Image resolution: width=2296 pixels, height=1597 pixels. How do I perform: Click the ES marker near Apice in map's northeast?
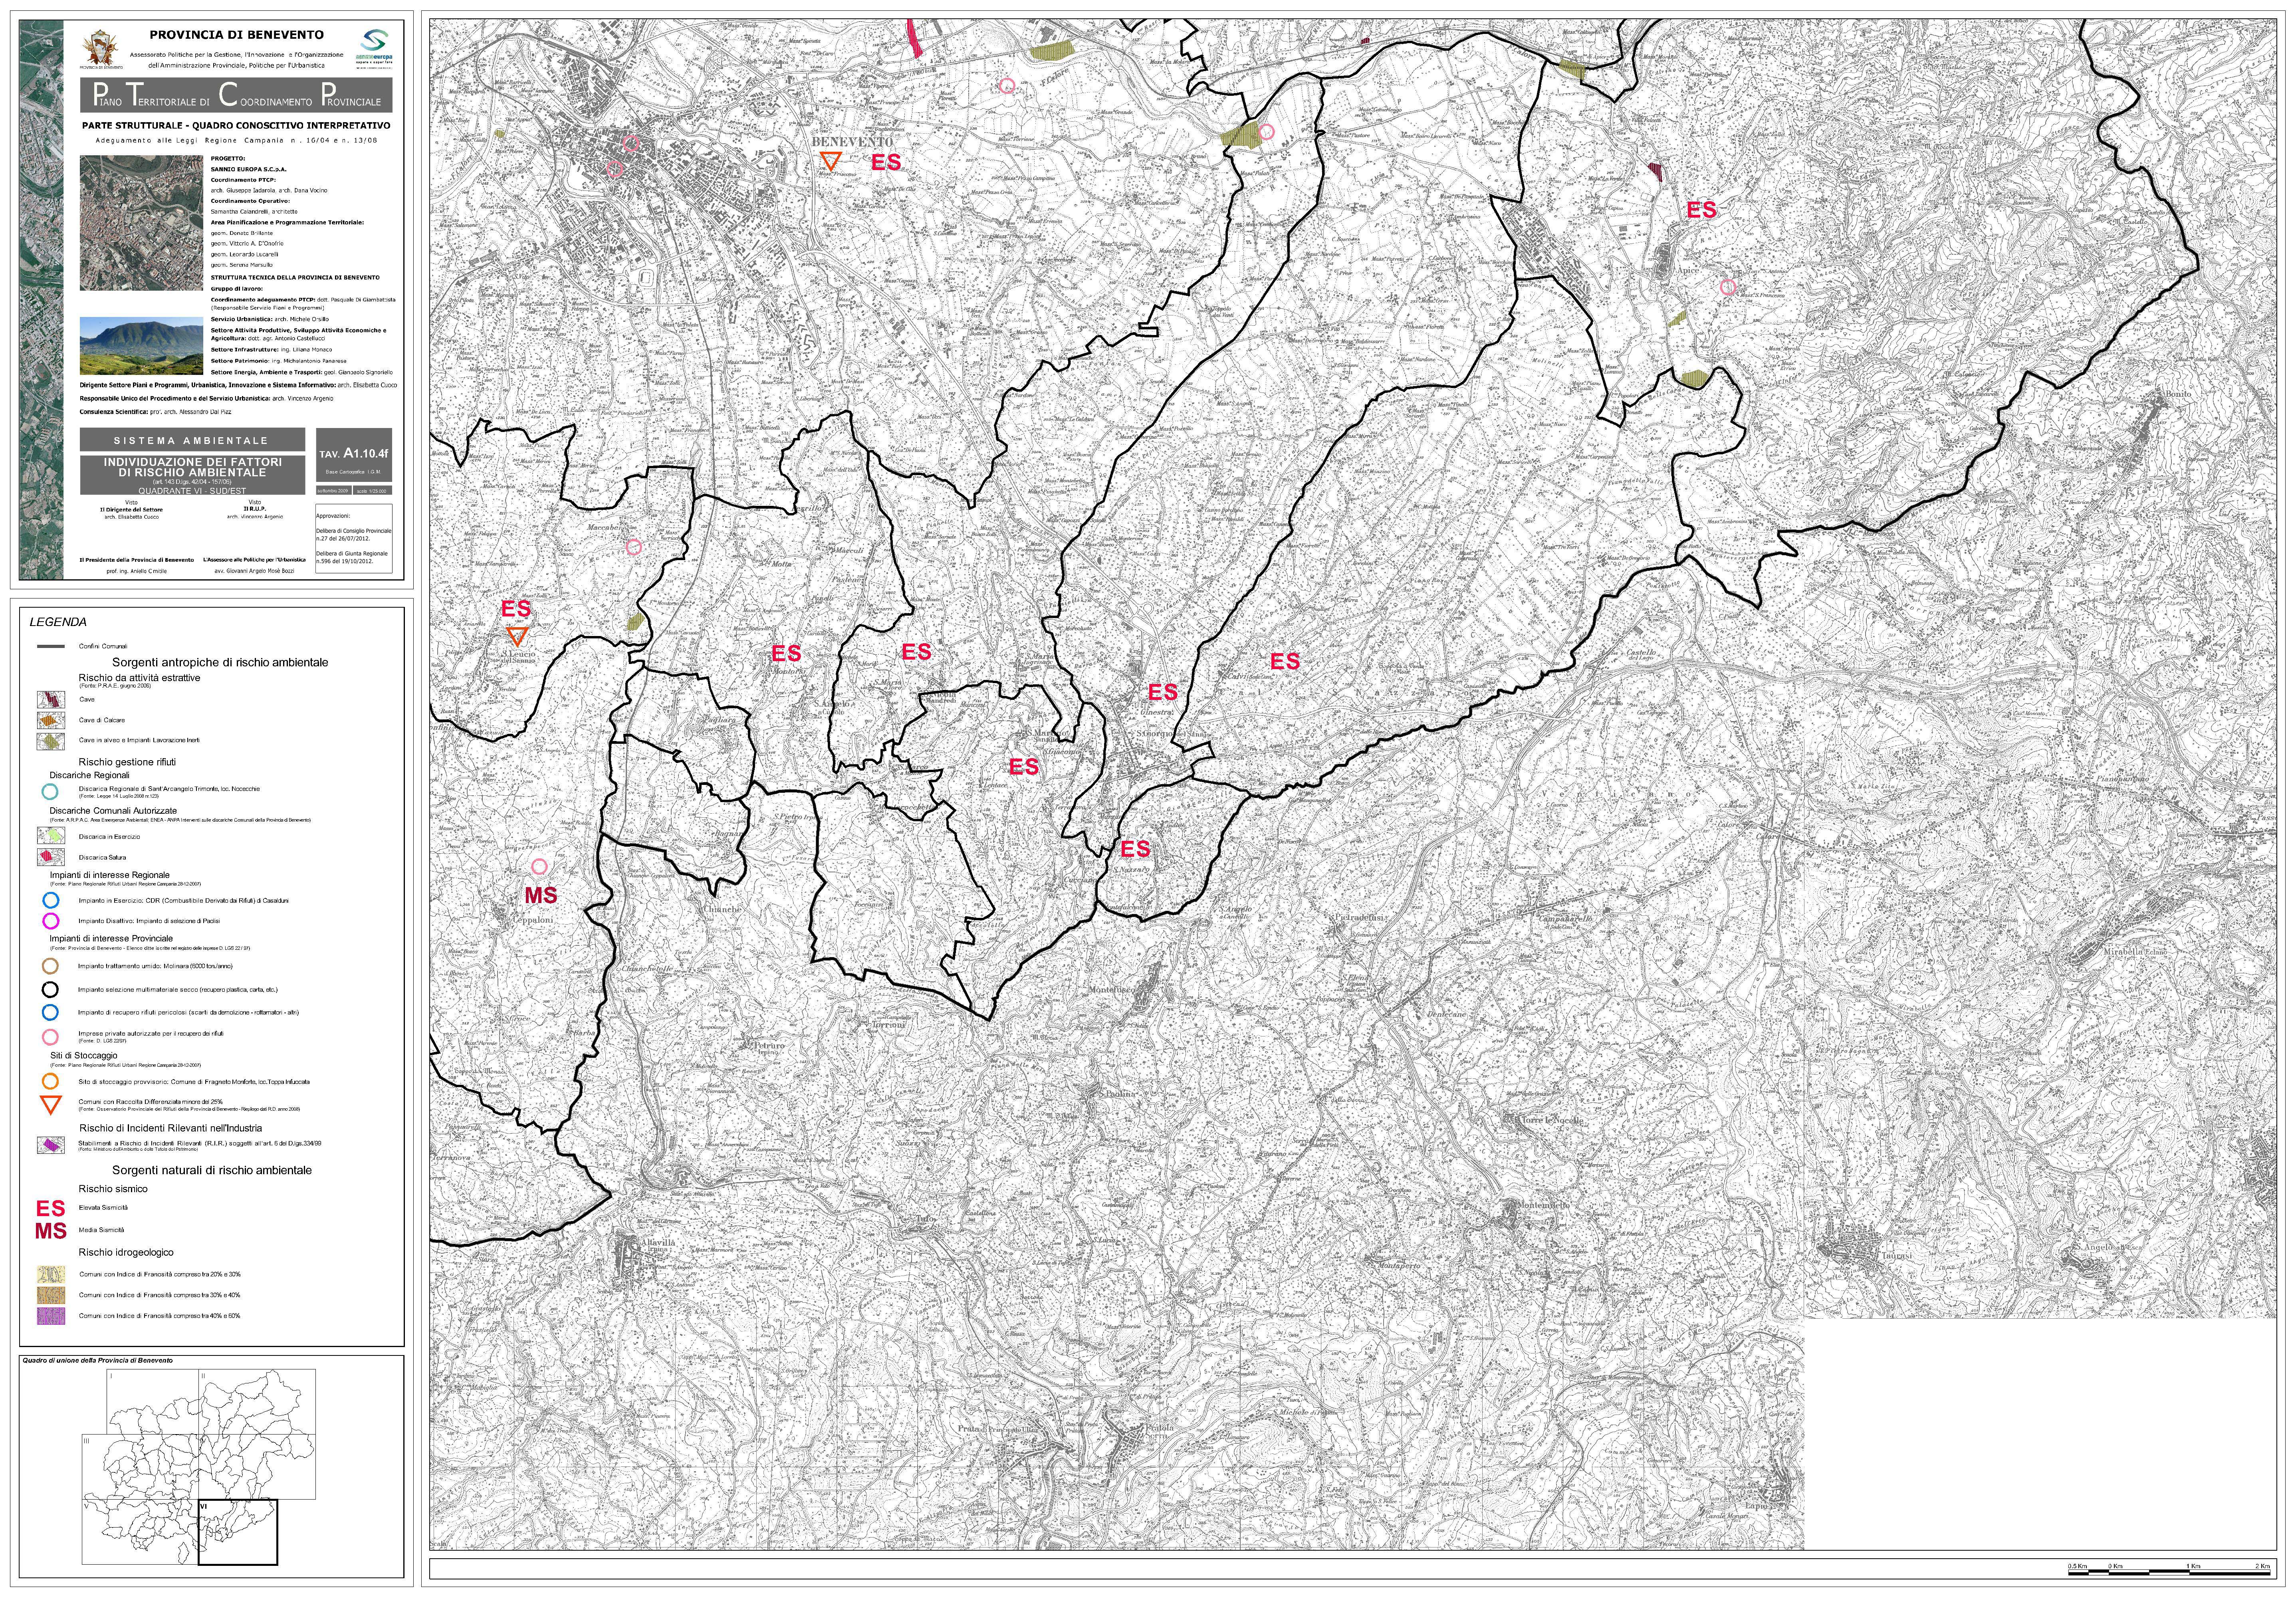click(x=1701, y=210)
